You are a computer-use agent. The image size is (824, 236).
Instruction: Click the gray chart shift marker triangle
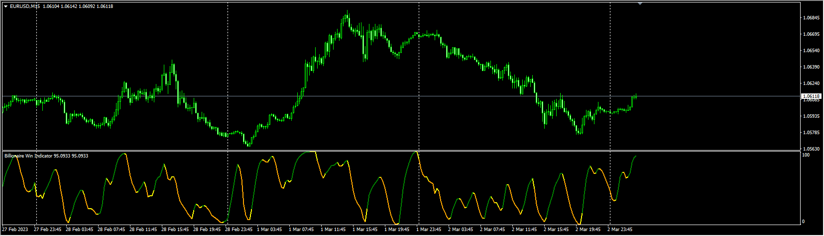[x=640, y=3]
